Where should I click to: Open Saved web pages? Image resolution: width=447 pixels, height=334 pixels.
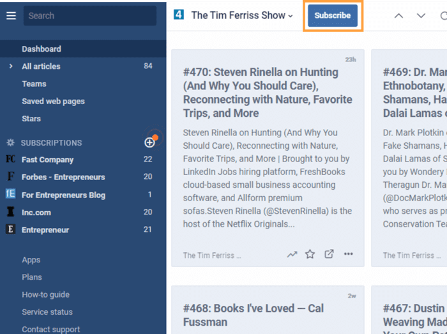tap(53, 102)
